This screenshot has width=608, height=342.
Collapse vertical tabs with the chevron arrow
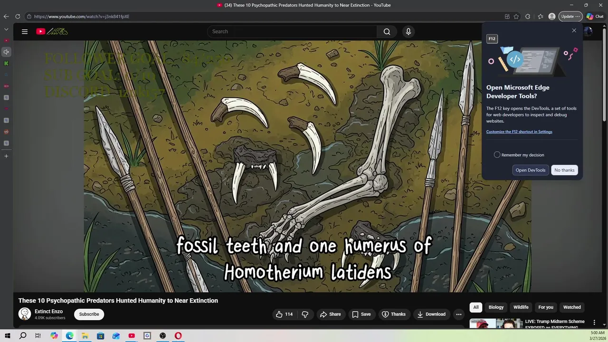pyautogui.click(x=6, y=29)
